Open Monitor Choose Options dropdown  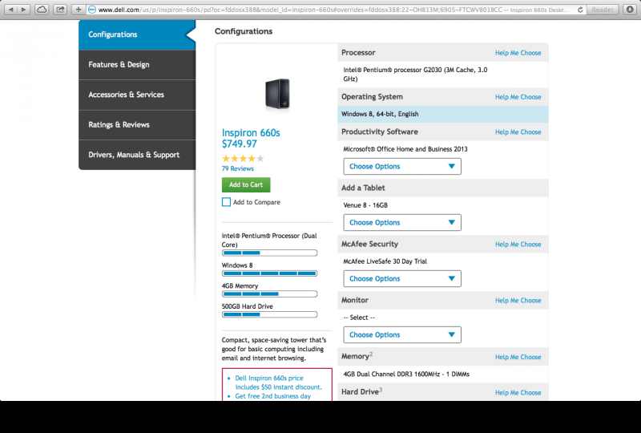tap(402, 335)
